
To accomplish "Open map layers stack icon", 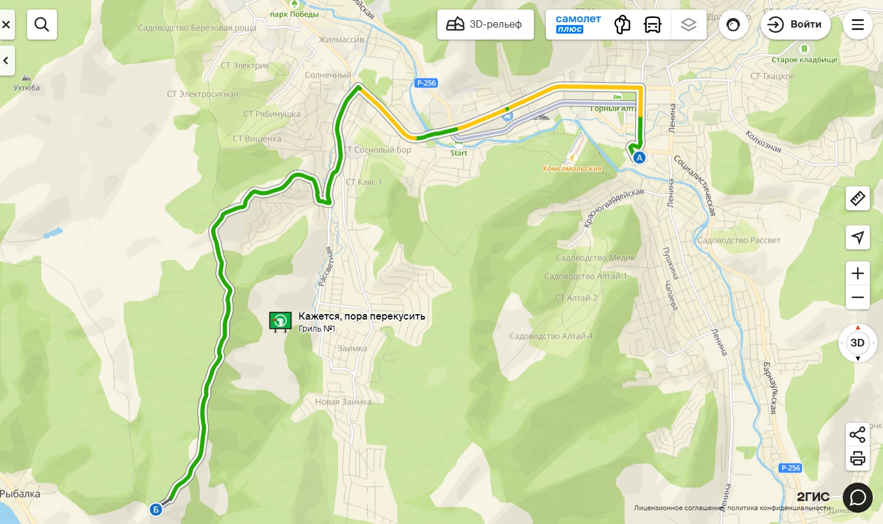I will 689,25.
